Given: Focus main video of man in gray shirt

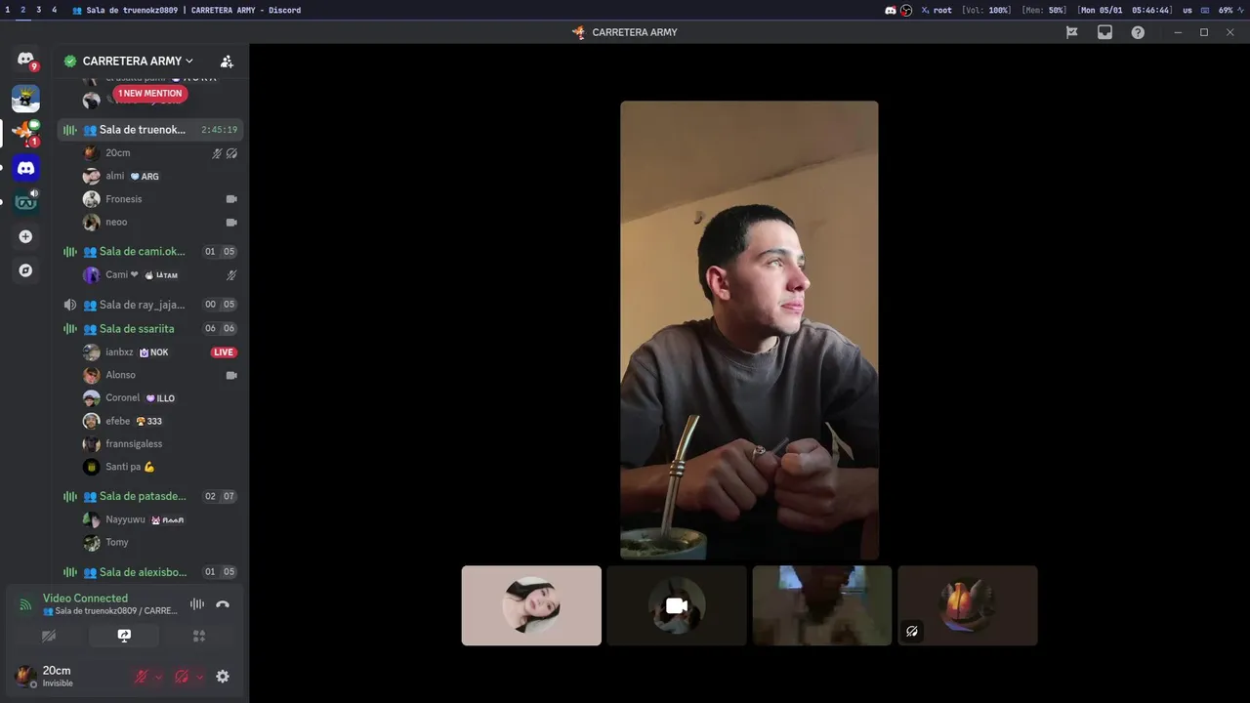Looking at the screenshot, I should [749, 330].
